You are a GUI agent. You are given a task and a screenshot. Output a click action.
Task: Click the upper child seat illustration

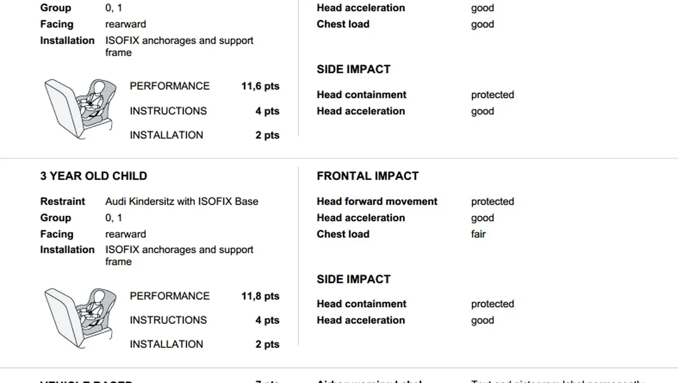[80, 109]
